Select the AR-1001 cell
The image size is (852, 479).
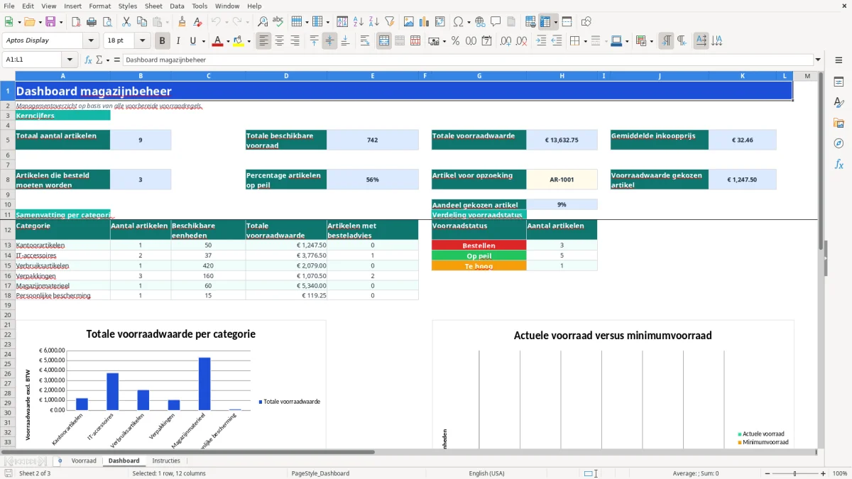(x=562, y=180)
